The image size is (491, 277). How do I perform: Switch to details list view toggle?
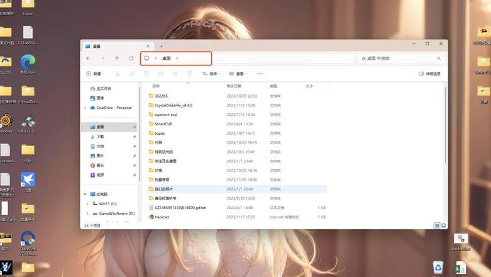[x=437, y=225]
